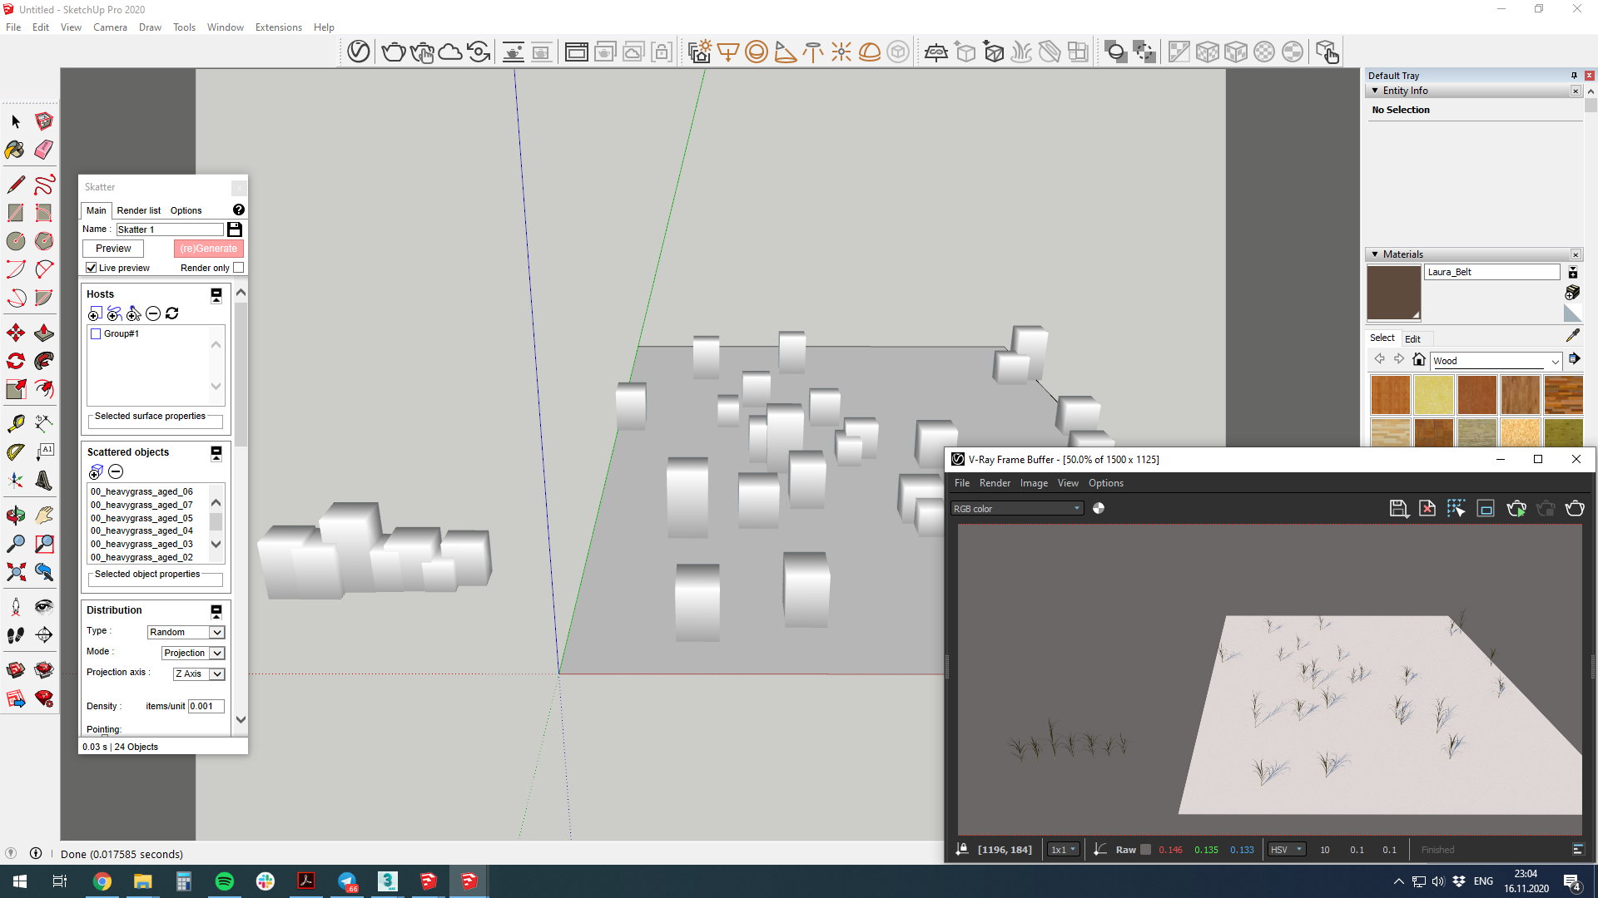Open the Mode dropdown set to Projection
The image size is (1598, 898).
click(193, 654)
